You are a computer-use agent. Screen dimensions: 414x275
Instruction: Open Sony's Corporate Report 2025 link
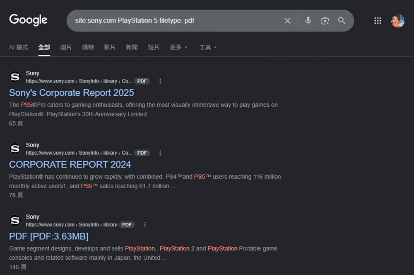coord(72,93)
